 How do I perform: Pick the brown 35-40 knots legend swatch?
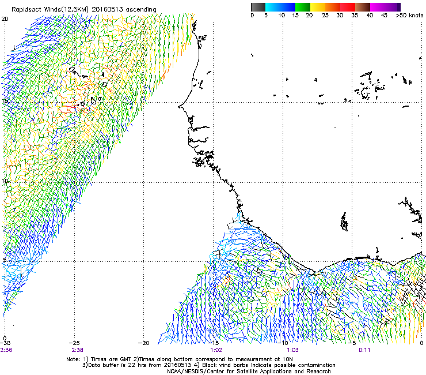363,7
